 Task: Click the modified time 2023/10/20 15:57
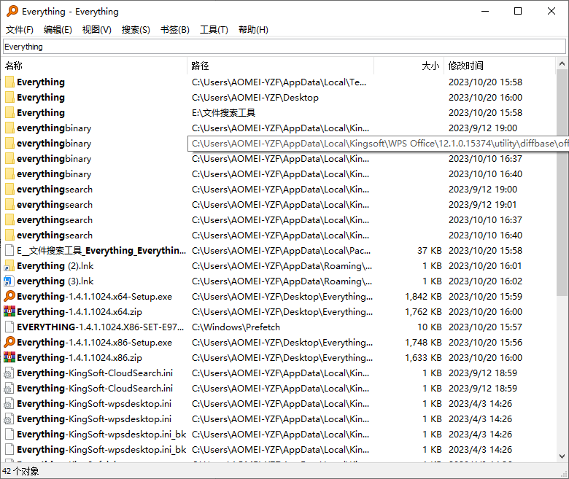(485, 327)
